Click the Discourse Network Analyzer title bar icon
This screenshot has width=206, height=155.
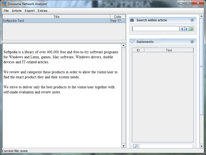4,4
